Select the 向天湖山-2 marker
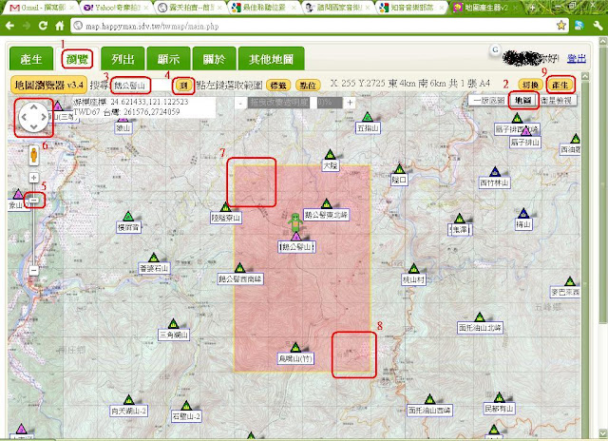Screen dimensions: 608x441 (129, 399)
